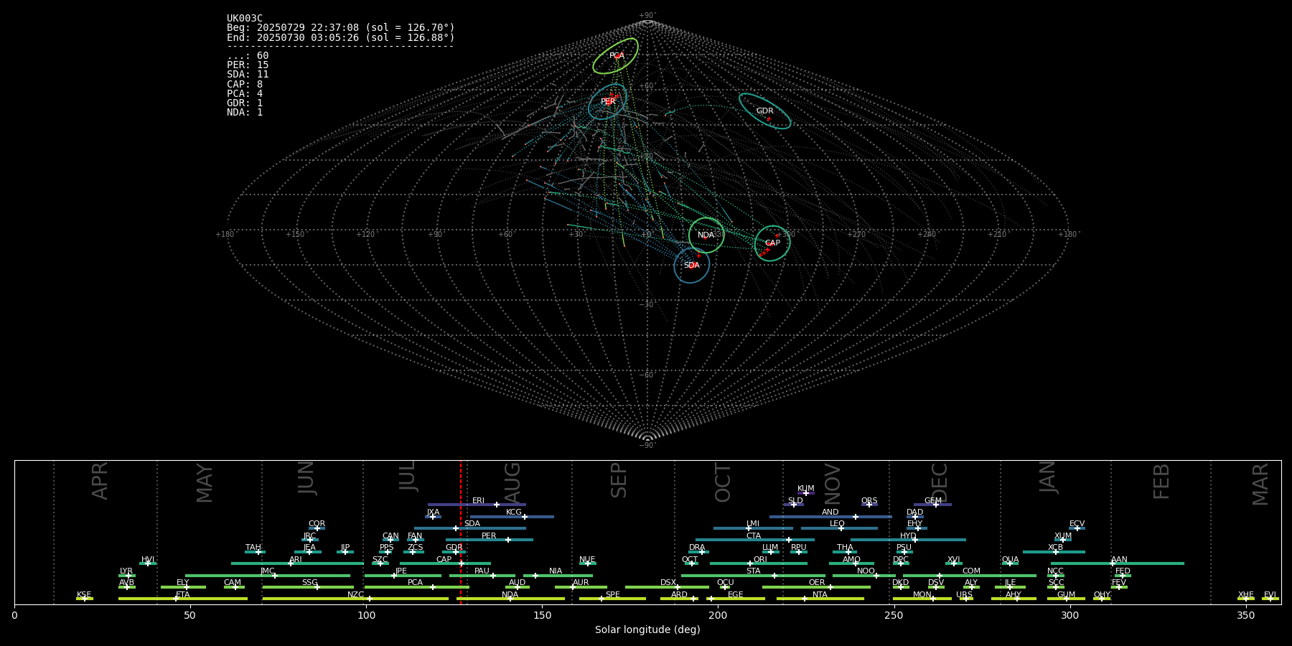Viewport: 1292px width, 646px height.
Task: Click the DRA shower label in timeline
Action: tap(697, 548)
